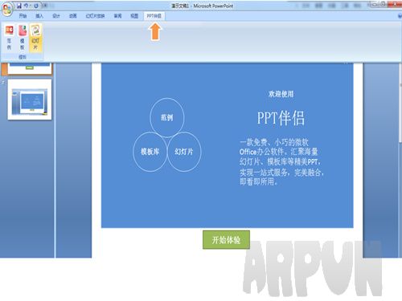Image resolution: width=402 pixels, height=301 pixels.
Task: Switch to the 幻灯片放映 ribbon tab
Action: [x=95, y=16]
